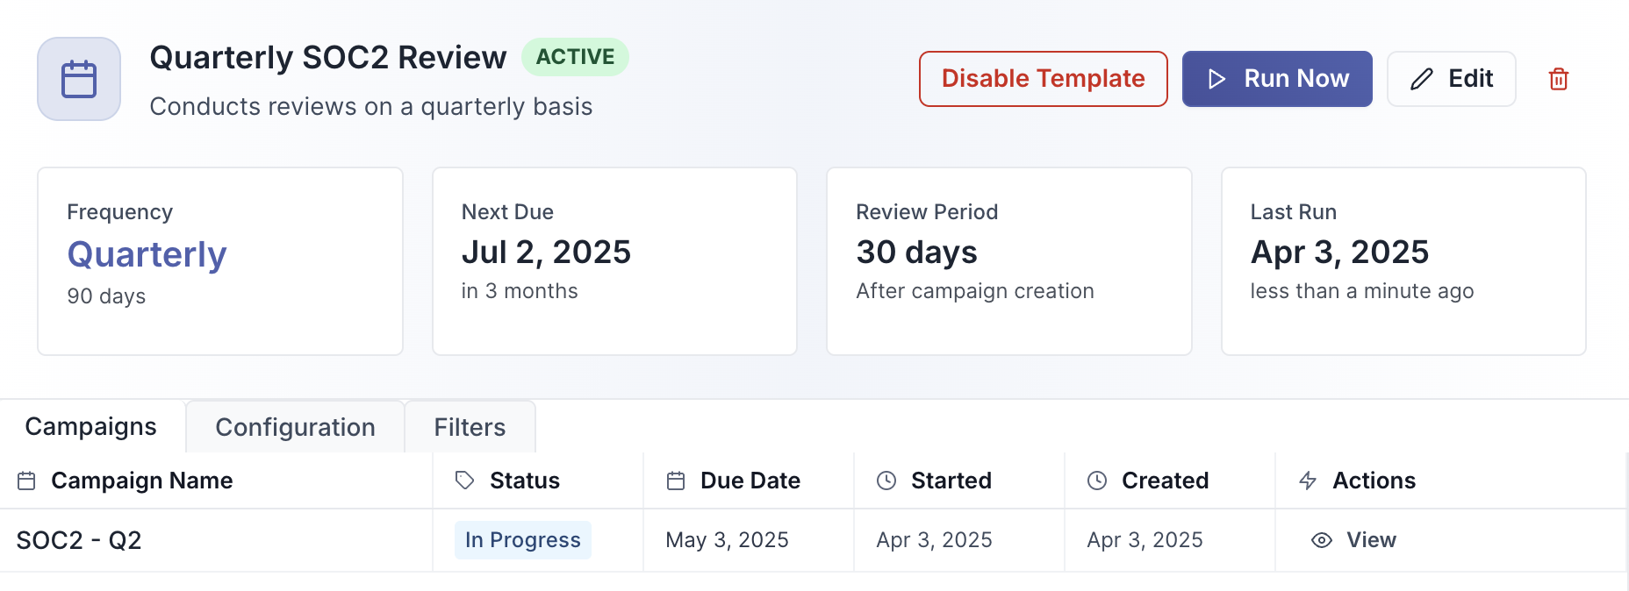Click the clock icon beside Created header
Image resolution: width=1629 pixels, height=591 pixels.
coord(1097,481)
